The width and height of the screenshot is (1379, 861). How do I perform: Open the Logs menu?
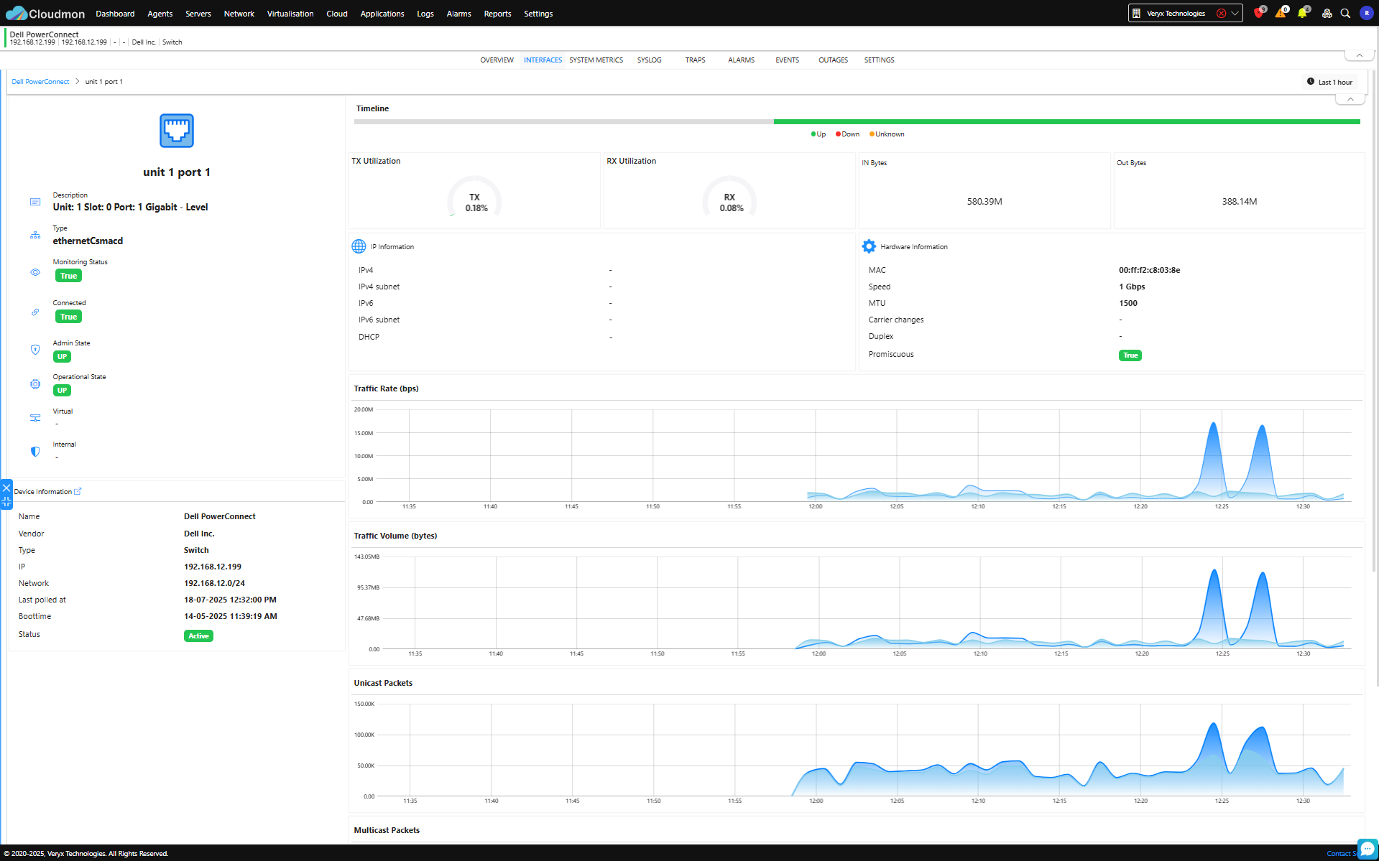425,14
